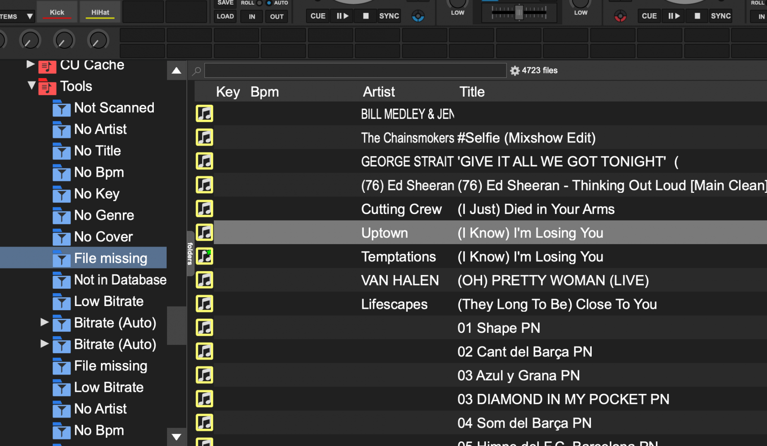The image size is (767, 446).
Task: Click the Tools folder icon
Action: pos(47,87)
